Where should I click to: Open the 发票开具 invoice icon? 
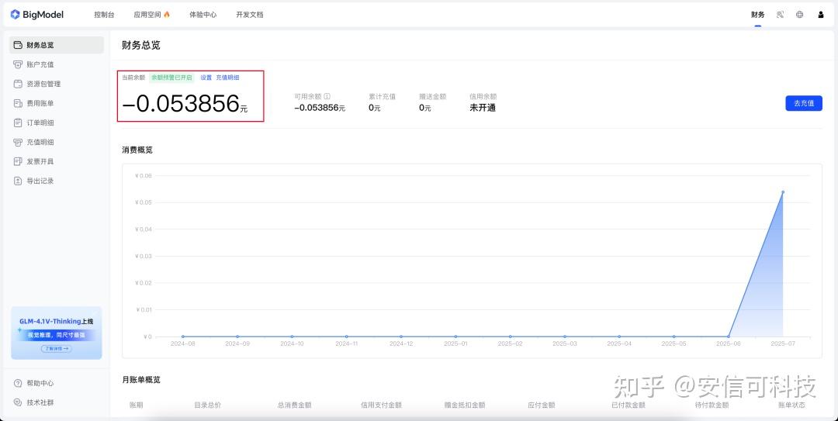19,161
